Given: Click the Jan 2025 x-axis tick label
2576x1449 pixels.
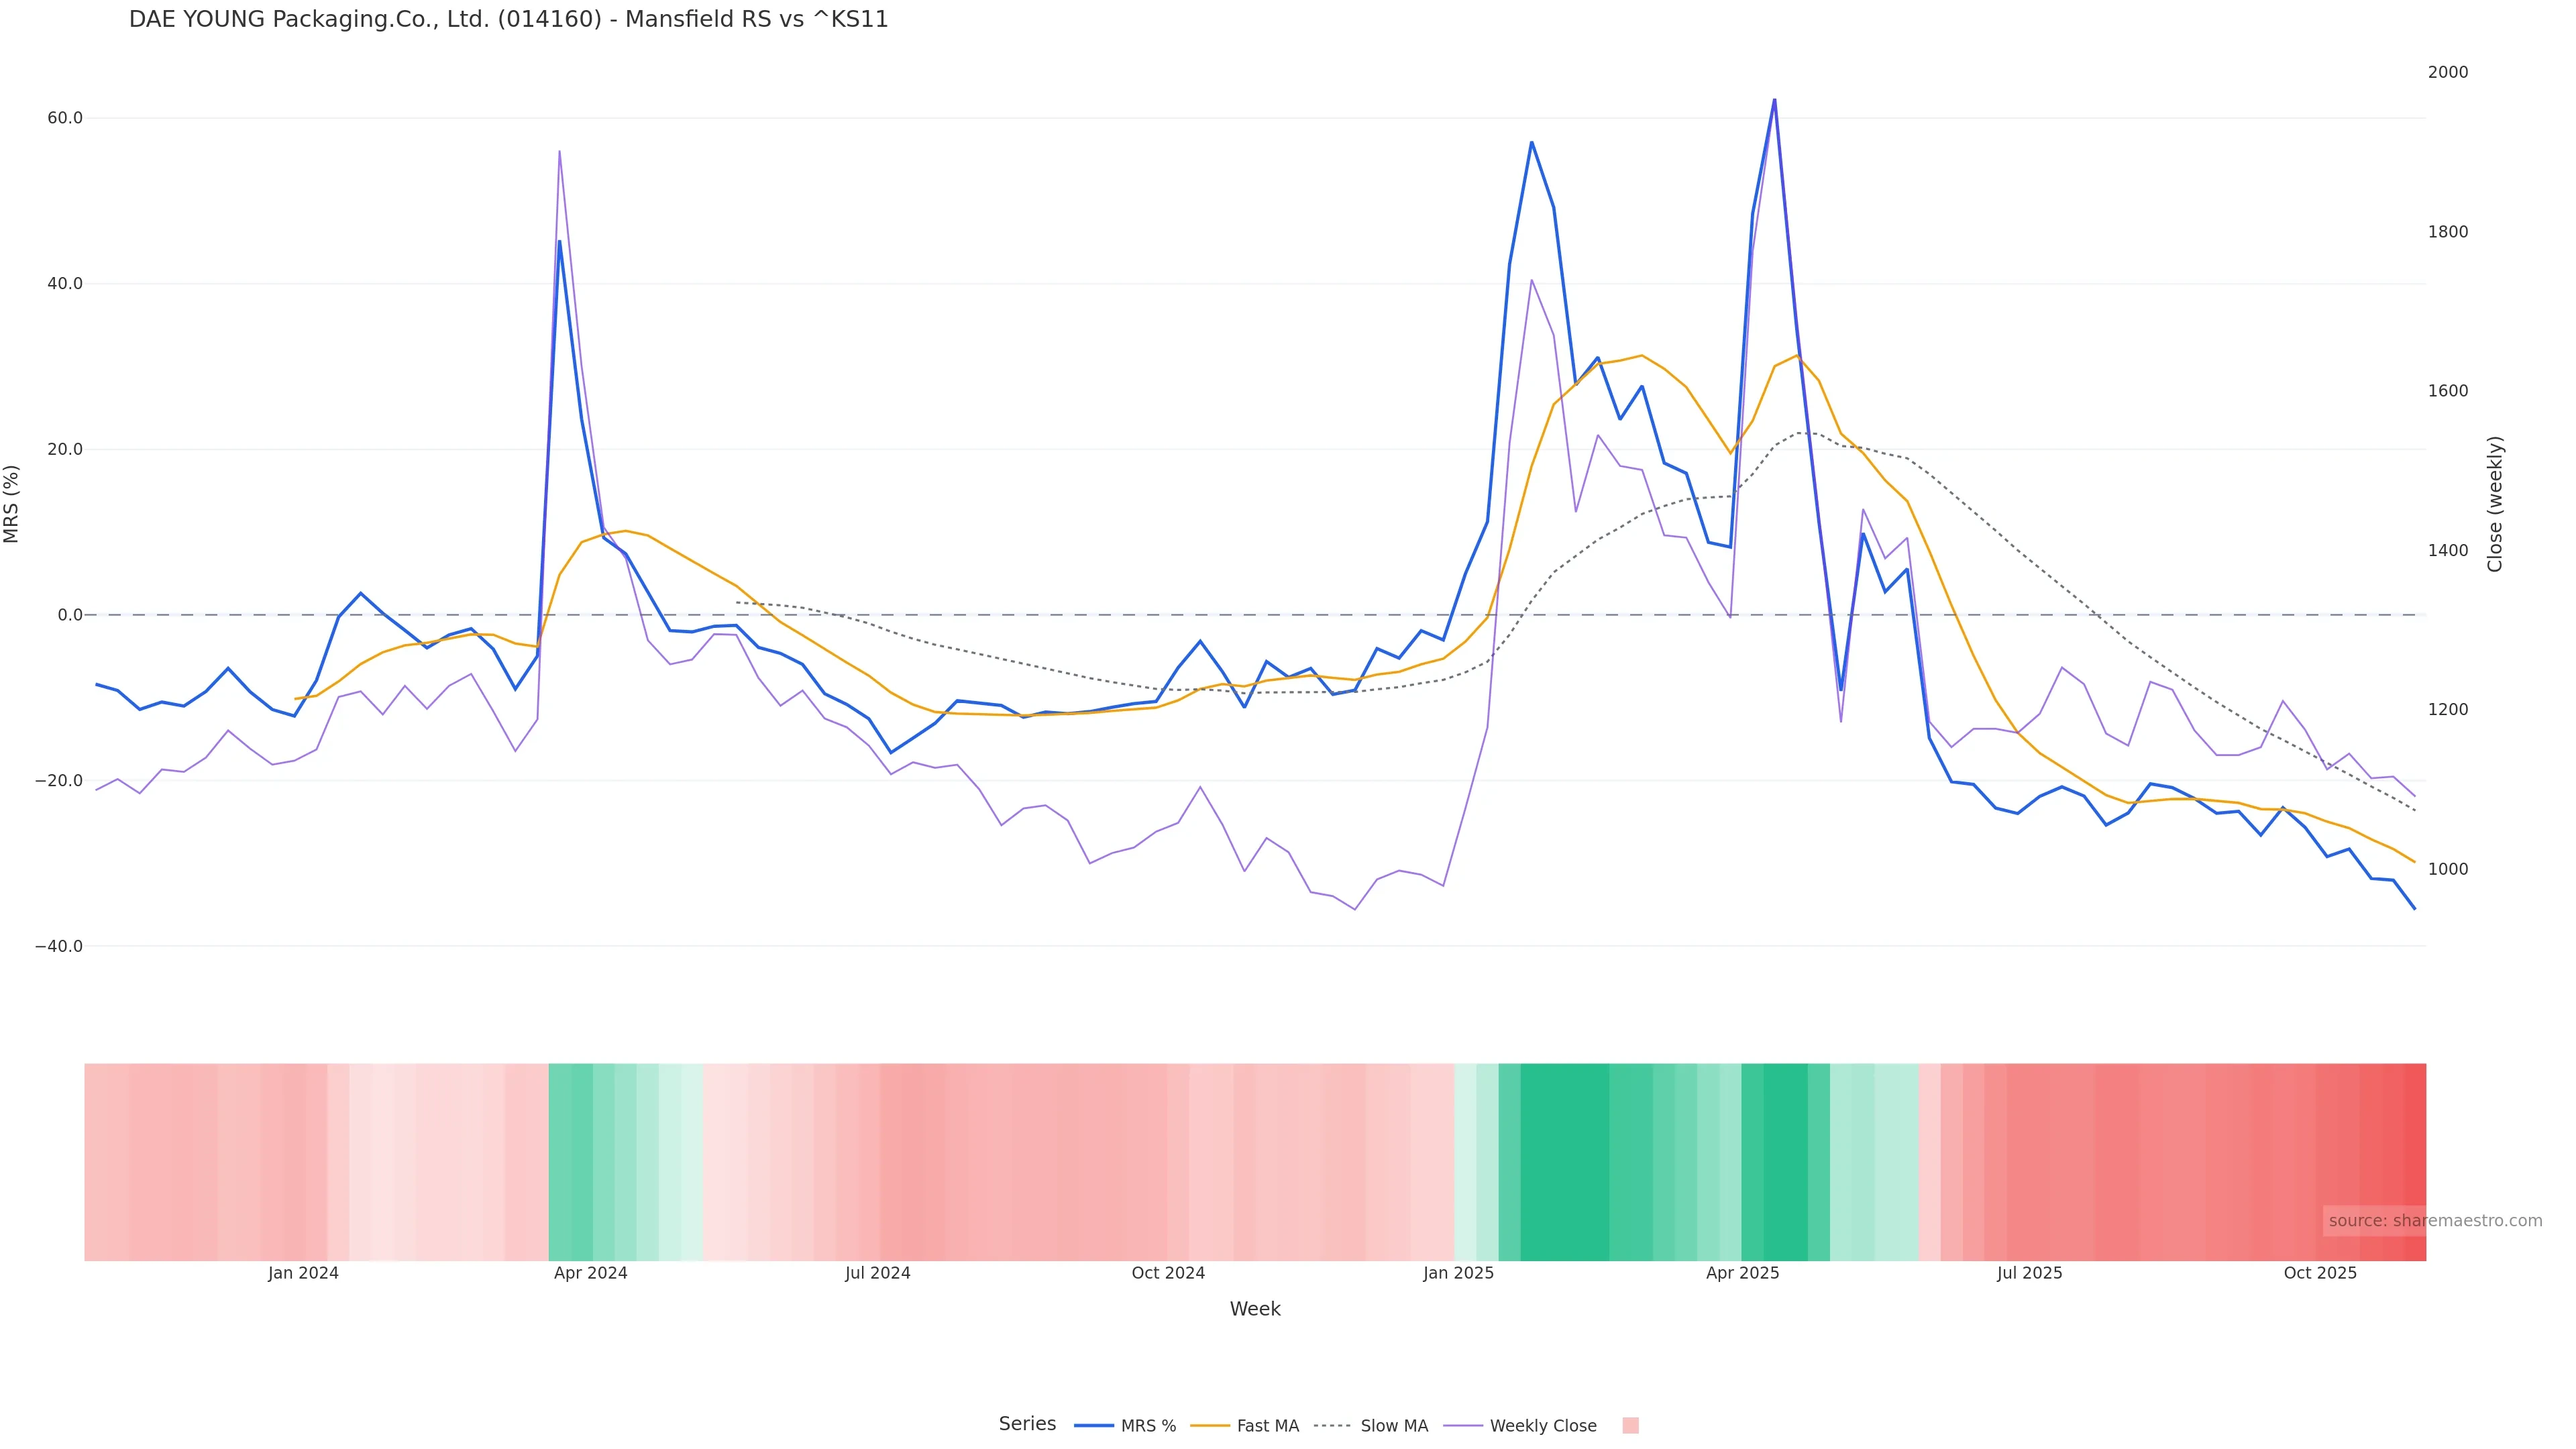Looking at the screenshot, I should point(1458,1273).
